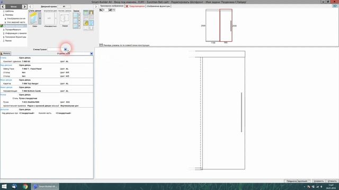Open the middle lock dropdown arrow
Viewport: 339px width, 190px height.
tap(79, 21)
